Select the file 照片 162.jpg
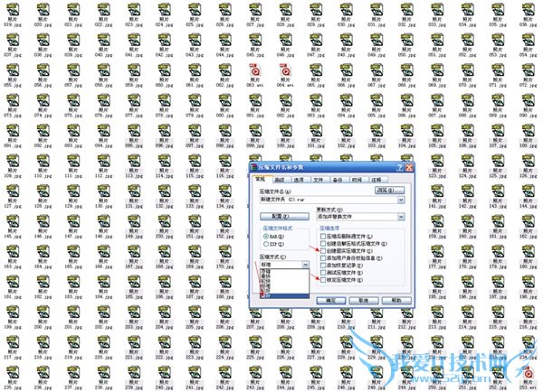The width and height of the screenshot is (543, 392). click(529, 227)
